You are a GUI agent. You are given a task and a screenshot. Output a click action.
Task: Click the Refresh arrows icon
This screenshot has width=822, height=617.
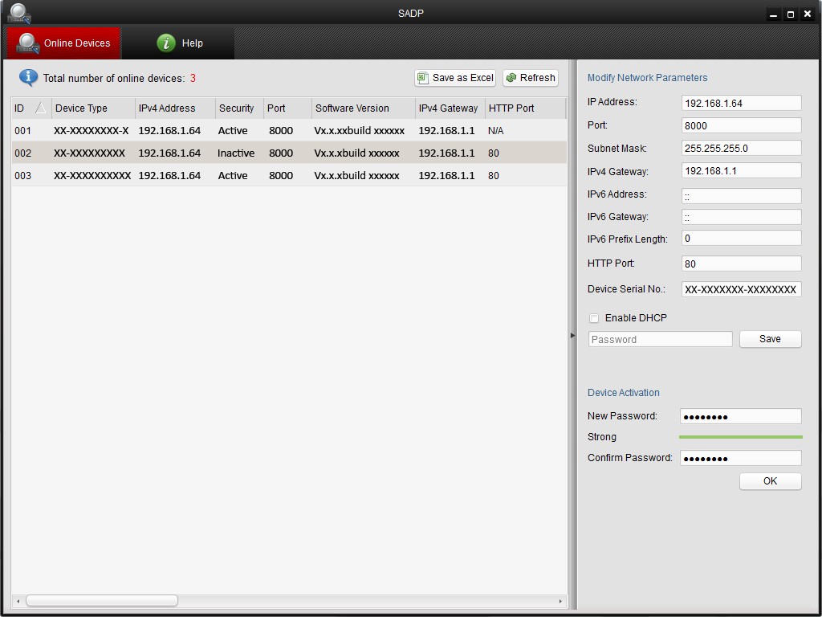(x=511, y=78)
